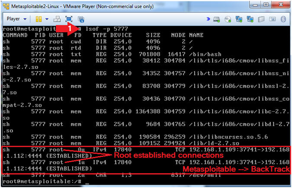Click the SIZE column header
This screenshot has width=292, height=188.
[153, 35]
